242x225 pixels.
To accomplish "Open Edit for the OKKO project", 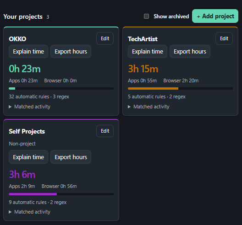I will click(105, 38).
